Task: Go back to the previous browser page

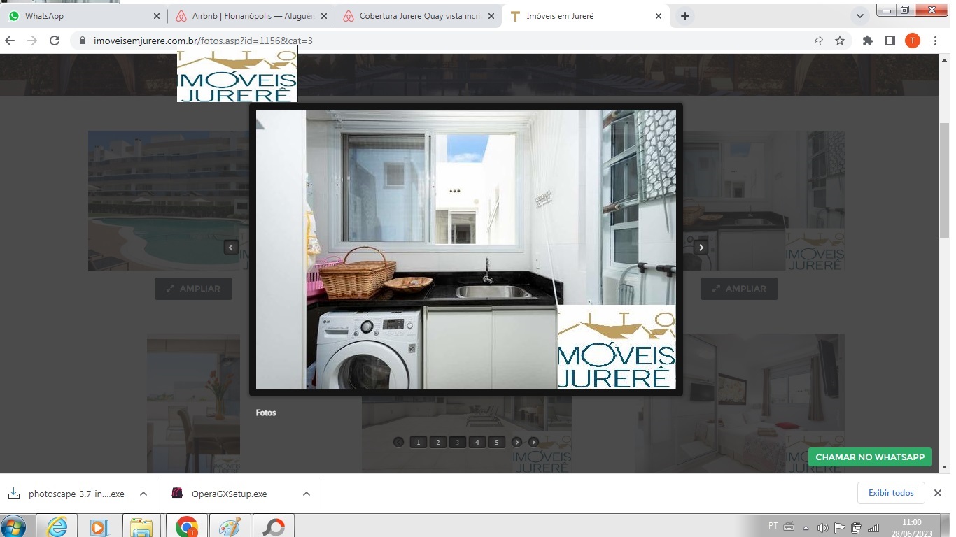Action: (10, 41)
